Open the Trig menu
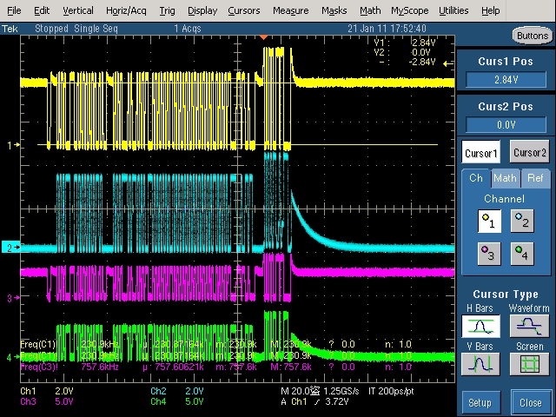The height and width of the screenshot is (417, 556). coord(167,10)
